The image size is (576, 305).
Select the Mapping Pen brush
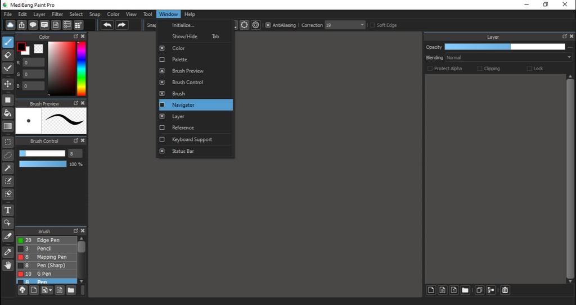coord(47,257)
